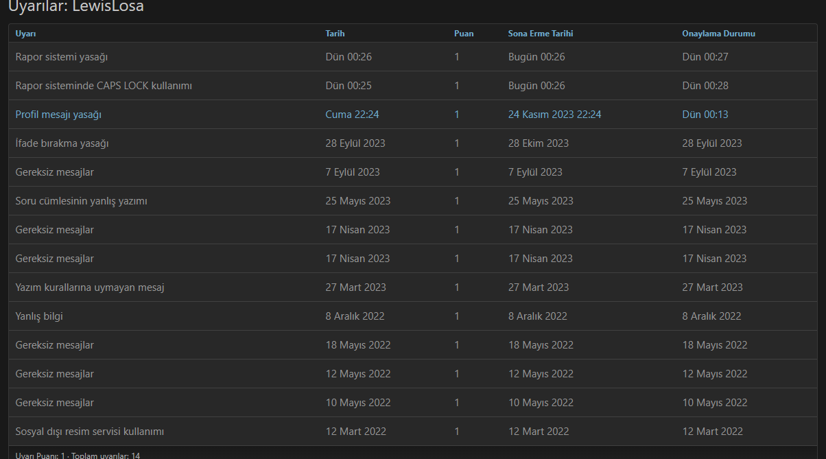Screen dimensions: 826x459
Task: Click the 'Uyarılar: LewisLosa' page heading
Action: [x=76, y=7]
